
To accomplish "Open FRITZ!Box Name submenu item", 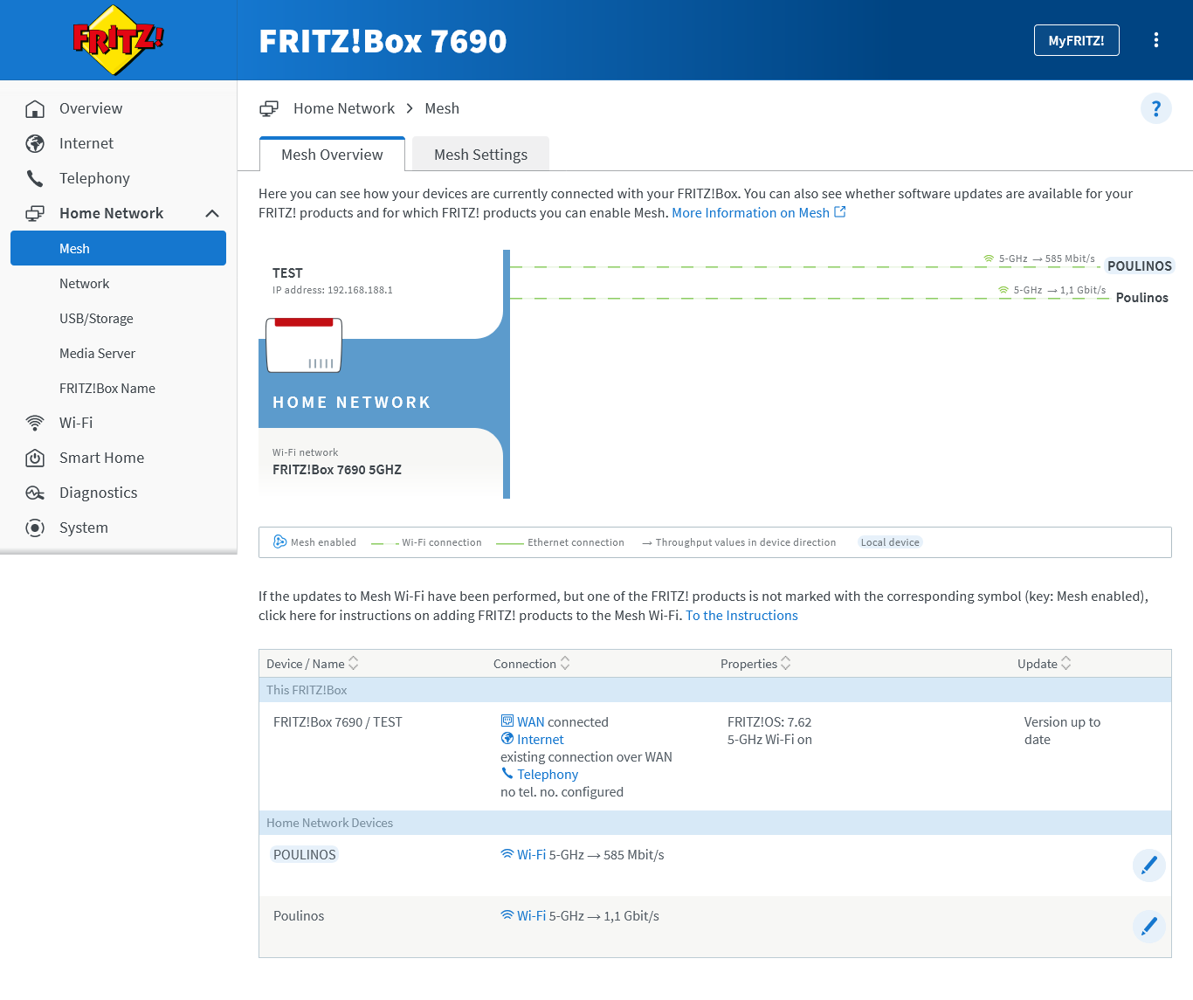I will 107,388.
